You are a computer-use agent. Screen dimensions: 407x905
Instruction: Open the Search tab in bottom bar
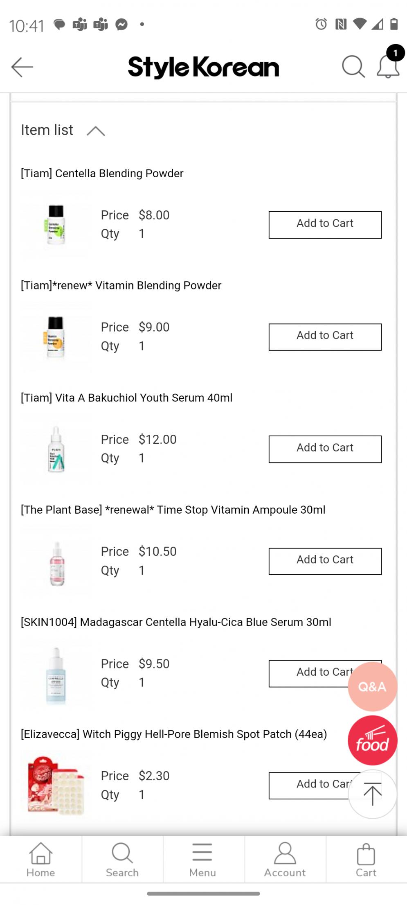(x=122, y=859)
